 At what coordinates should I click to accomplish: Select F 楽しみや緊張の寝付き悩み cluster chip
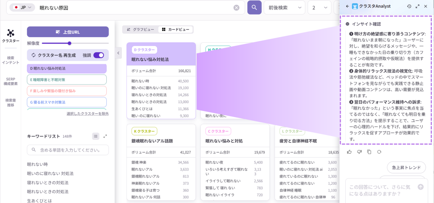coord(67,91)
